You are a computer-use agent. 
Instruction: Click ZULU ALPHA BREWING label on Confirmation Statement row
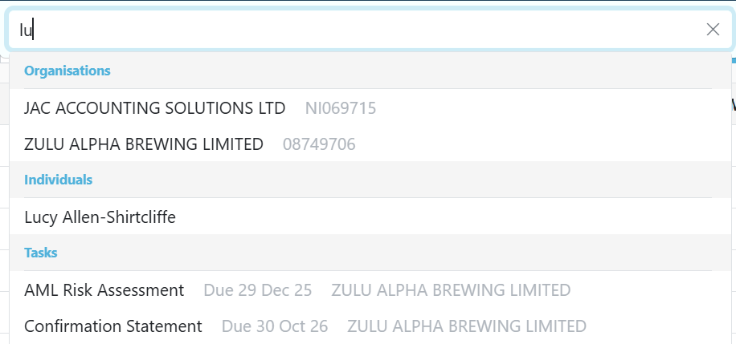coord(467,326)
